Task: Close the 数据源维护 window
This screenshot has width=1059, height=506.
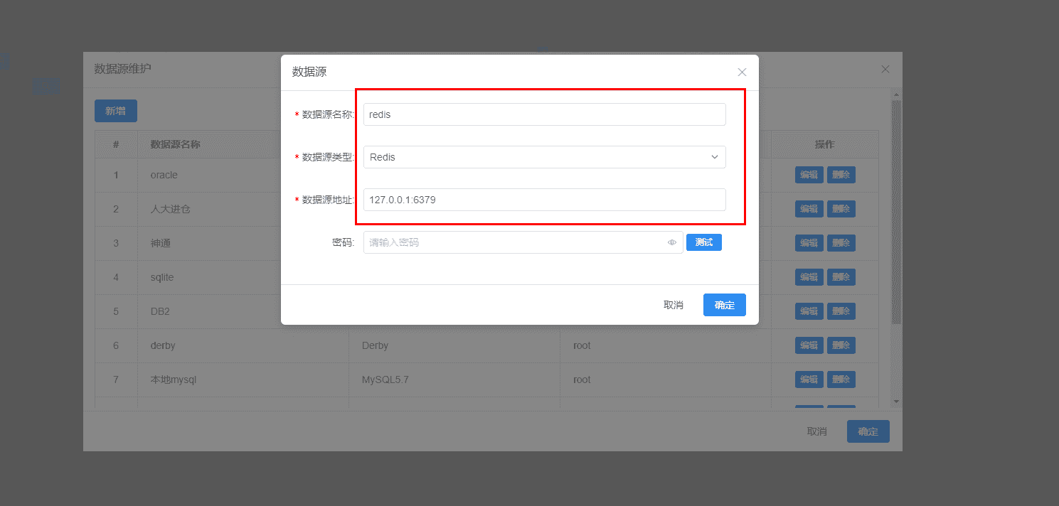Action: click(885, 69)
